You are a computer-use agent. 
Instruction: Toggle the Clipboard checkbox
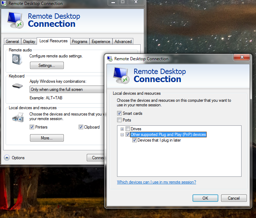click(81, 127)
